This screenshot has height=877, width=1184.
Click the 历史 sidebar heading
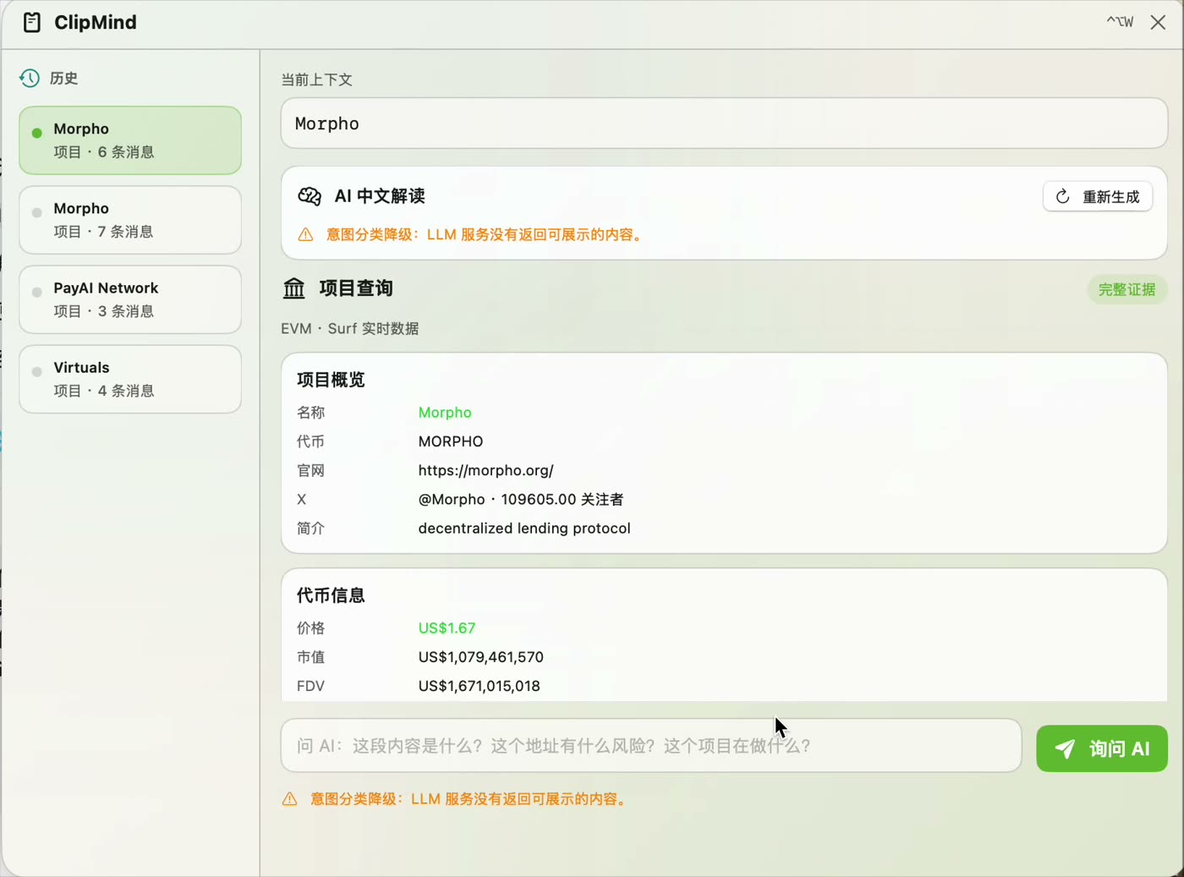63,78
